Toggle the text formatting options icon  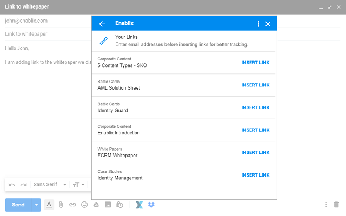tap(49, 205)
